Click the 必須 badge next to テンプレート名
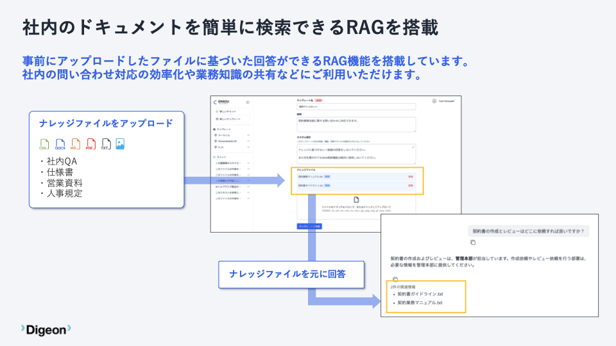The image size is (616, 346). pyautogui.click(x=319, y=101)
